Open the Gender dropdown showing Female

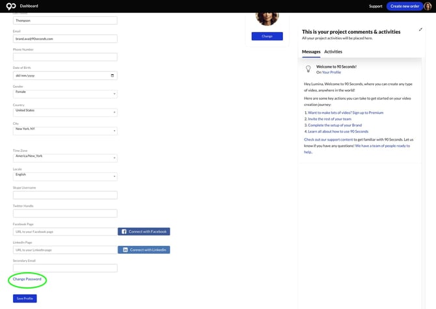pyautogui.click(x=65, y=94)
